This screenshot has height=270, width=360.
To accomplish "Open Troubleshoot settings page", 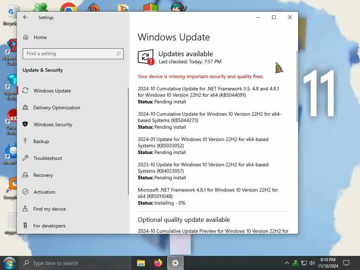I will click(x=48, y=158).
